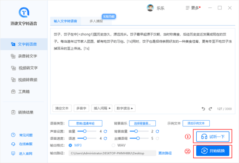Click inside the text input area
The height and width of the screenshot is (163, 239).
coord(142,72)
